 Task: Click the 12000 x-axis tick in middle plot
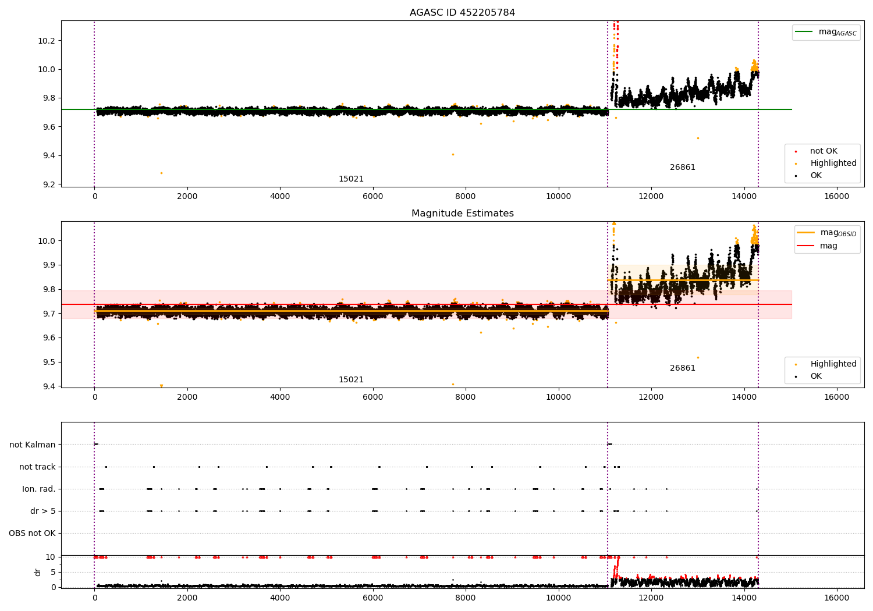click(x=651, y=397)
